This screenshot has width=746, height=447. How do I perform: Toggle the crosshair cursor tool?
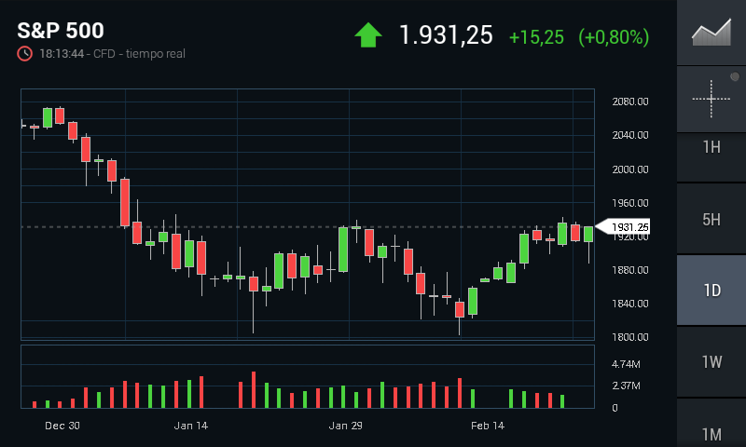(x=711, y=99)
